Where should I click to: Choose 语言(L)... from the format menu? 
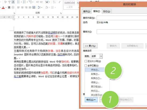click(95, 82)
